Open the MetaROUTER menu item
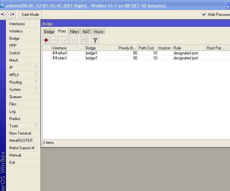Viewport: 230px width, 191px height. 23,140
